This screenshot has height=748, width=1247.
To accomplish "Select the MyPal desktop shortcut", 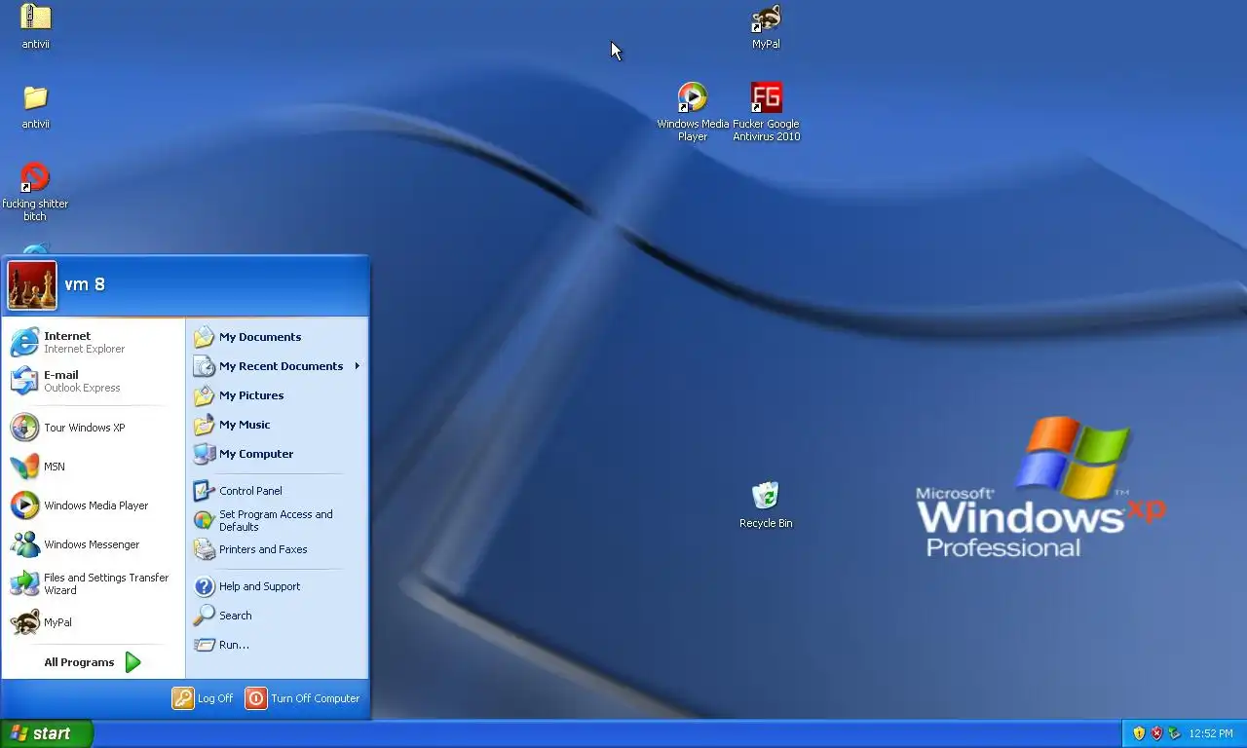I will pyautogui.click(x=766, y=26).
